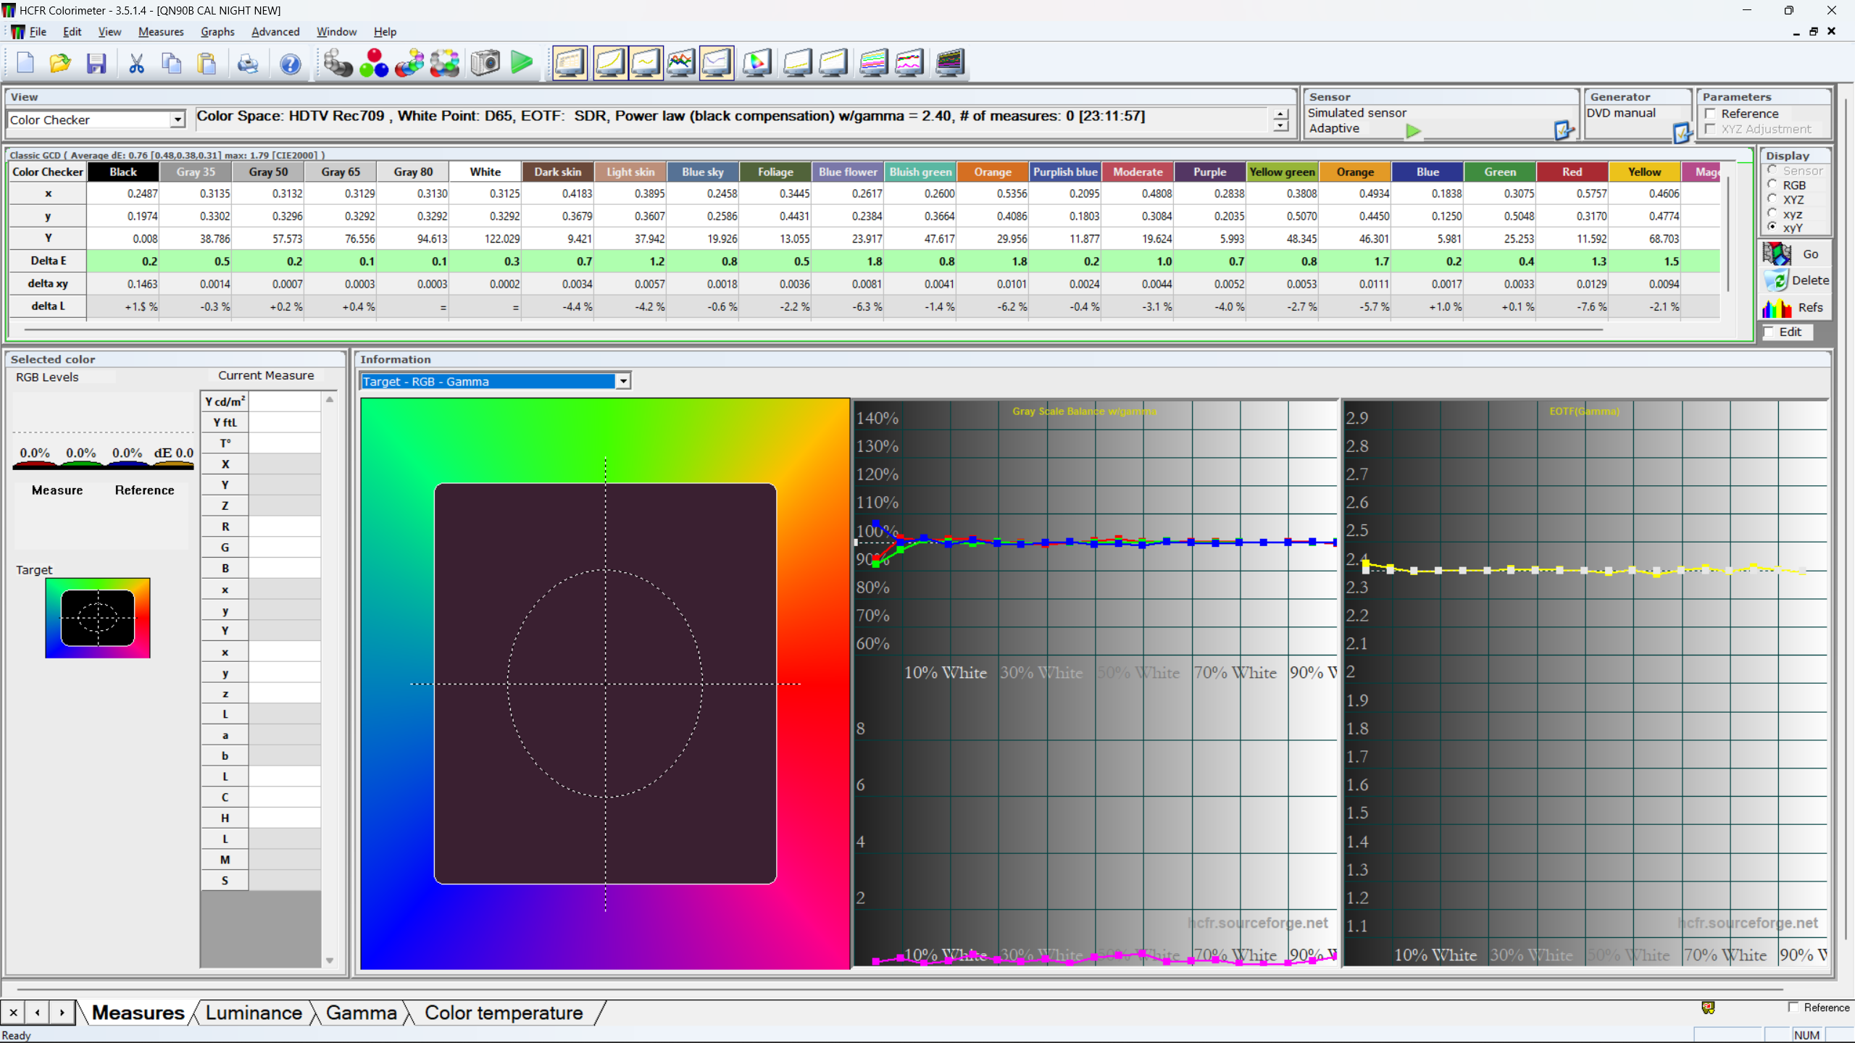Image resolution: width=1855 pixels, height=1043 pixels.
Task: Click the blue help question mark icon
Action: (x=290, y=64)
